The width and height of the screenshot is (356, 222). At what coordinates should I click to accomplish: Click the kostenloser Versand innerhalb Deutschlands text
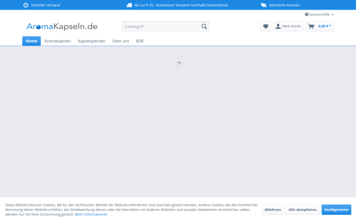192,5
